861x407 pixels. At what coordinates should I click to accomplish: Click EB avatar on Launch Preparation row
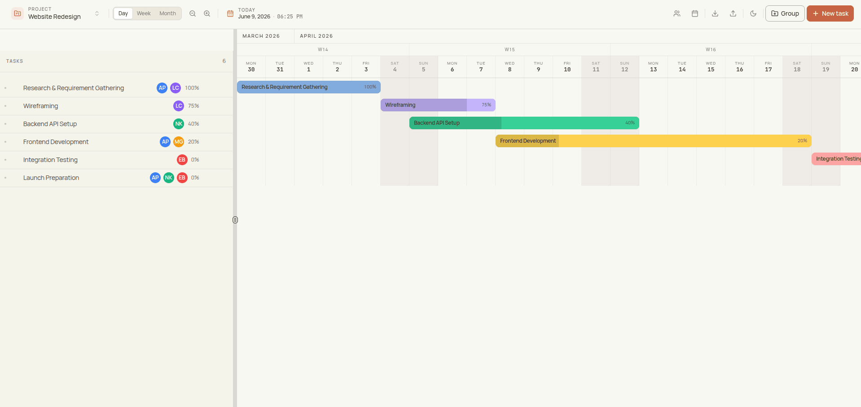[182, 178]
